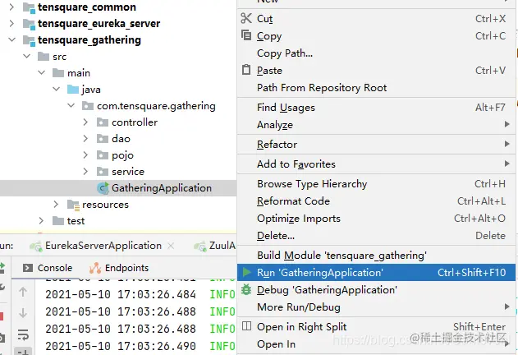Click the controller package icon
Screen dimensions: 518x355
pos(103,122)
